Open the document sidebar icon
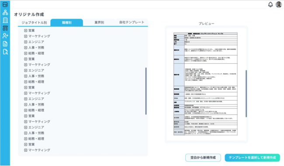Image resolution: width=284 pixels, height=166 pixels. click(x=5, y=44)
